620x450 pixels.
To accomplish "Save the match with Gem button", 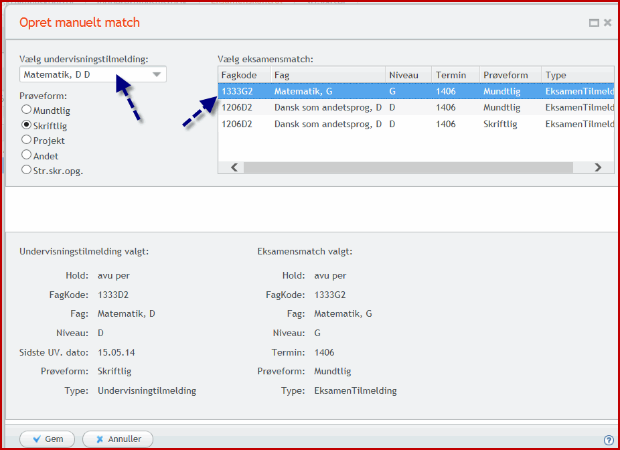I will tap(47, 439).
